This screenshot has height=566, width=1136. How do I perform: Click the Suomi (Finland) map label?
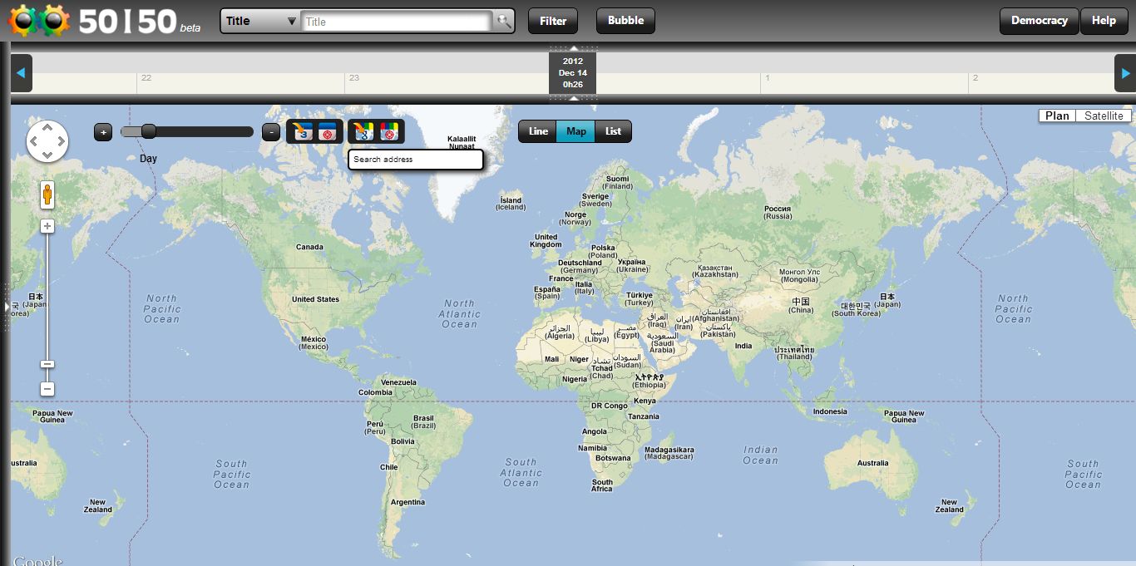[x=618, y=182]
